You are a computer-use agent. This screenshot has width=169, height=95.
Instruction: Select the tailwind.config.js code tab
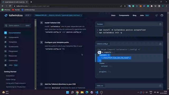102,44
